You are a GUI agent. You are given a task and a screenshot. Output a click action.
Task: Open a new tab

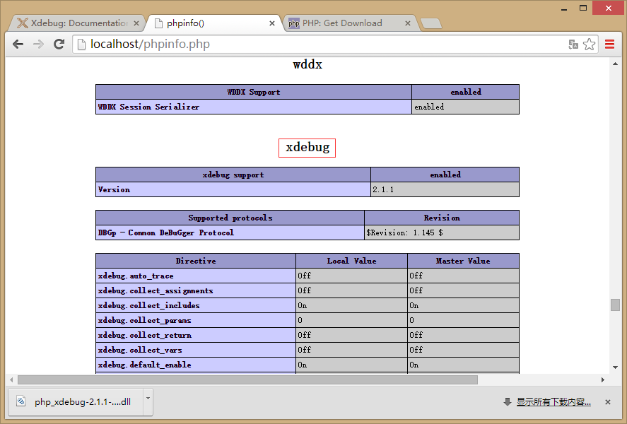click(x=430, y=24)
